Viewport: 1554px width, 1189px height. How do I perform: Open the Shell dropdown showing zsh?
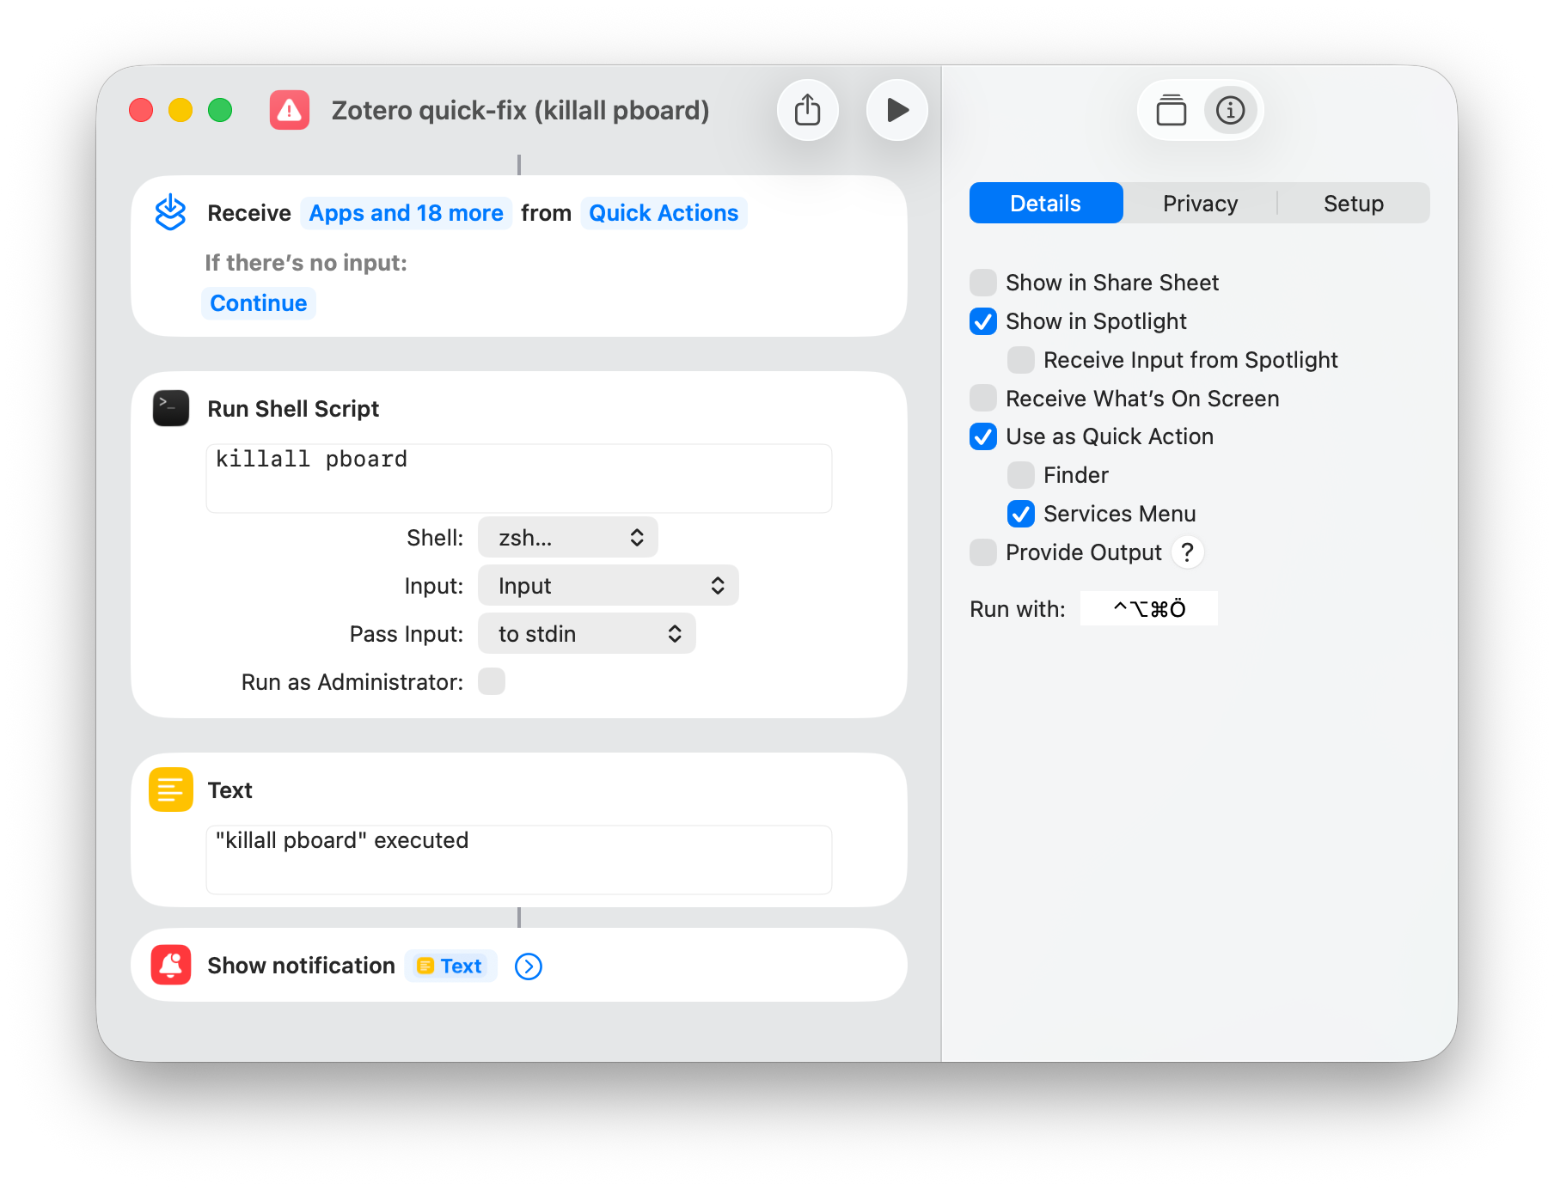(568, 538)
